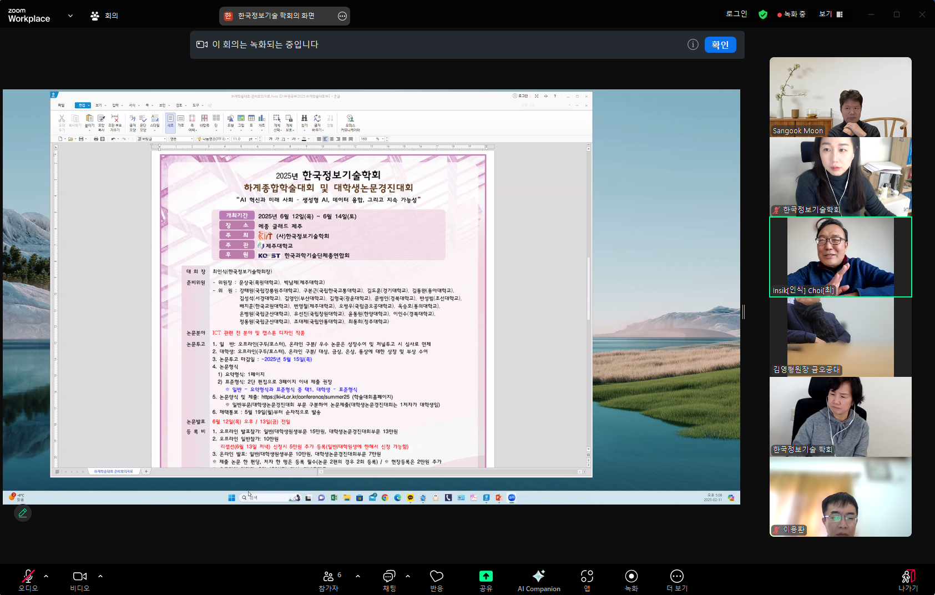Expand audio options arrow

(46, 576)
